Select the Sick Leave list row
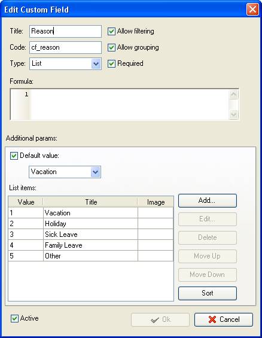The width and height of the screenshot is (262, 338). coord(91,235)
